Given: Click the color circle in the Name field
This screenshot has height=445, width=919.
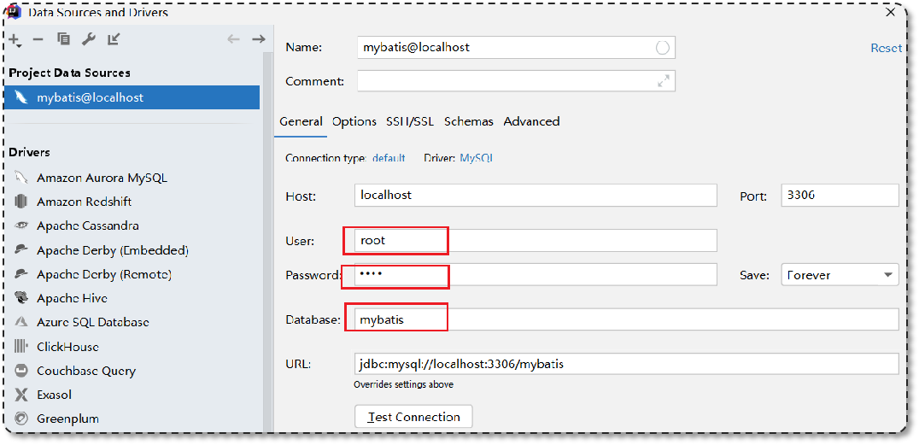Looking at the screenshot, I should click(663, 48).
